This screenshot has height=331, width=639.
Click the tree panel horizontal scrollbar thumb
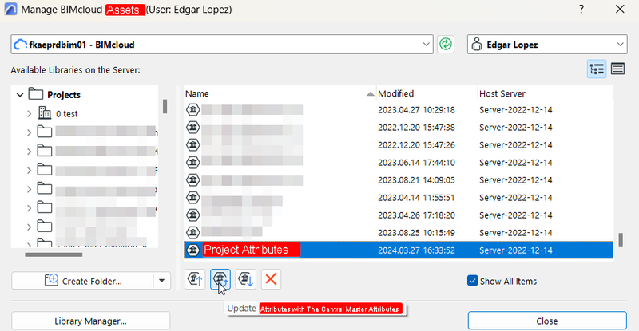(x=54, y=255)
